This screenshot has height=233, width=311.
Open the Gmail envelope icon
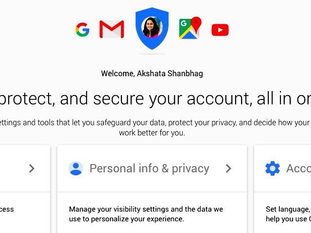tap(112, 30)
